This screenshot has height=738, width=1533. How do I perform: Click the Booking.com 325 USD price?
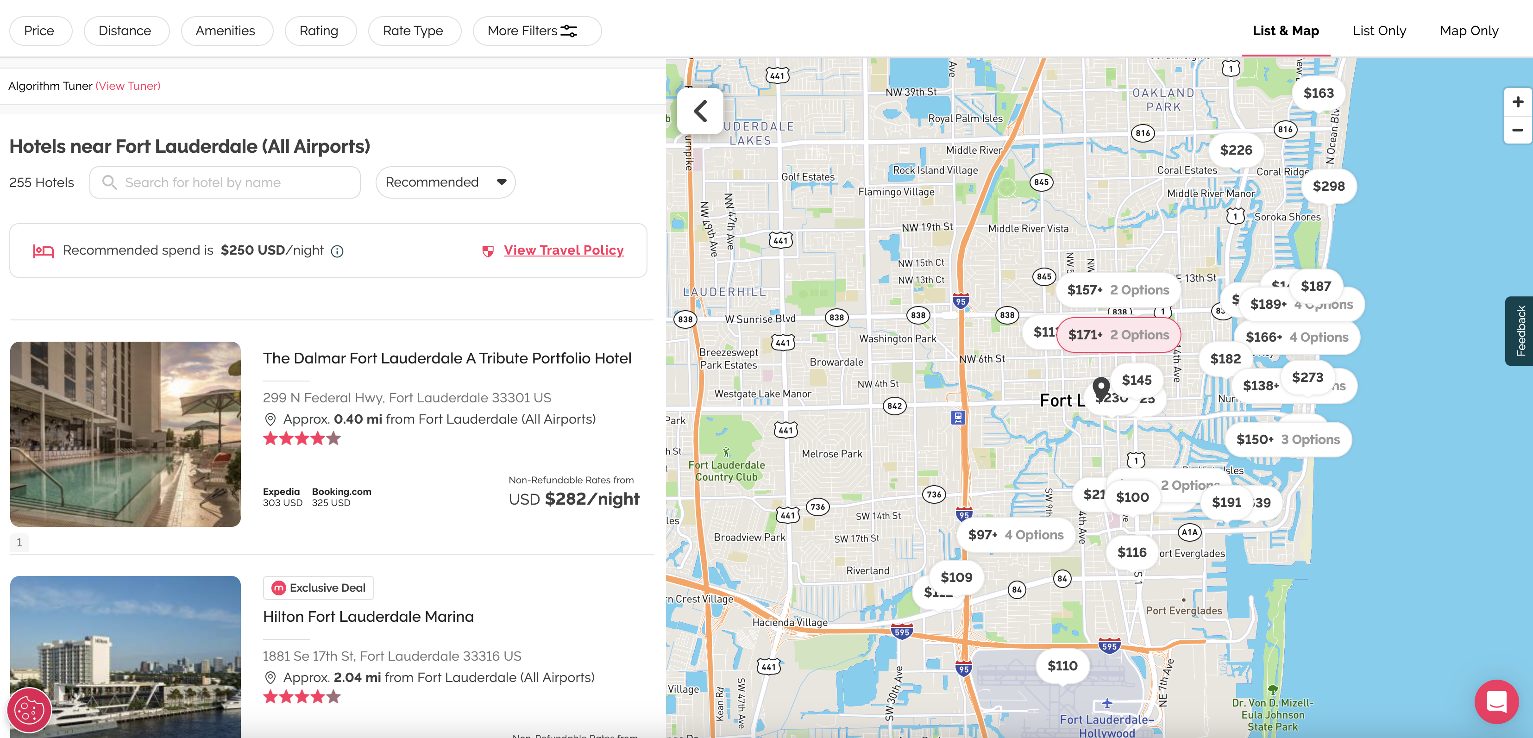pos(342,497)
